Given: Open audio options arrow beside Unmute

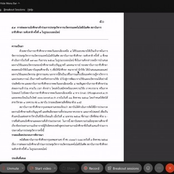Looking at the screenshot, I should click(x=23, y=168).
